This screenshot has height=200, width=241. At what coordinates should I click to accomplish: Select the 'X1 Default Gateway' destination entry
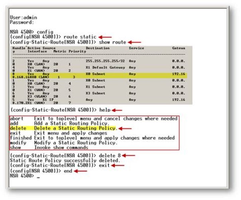[105, 68]
